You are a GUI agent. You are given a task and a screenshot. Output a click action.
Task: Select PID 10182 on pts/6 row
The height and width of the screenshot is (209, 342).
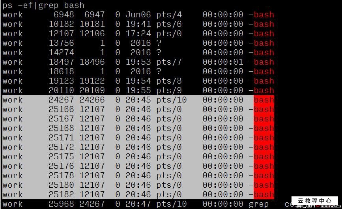[x=61, y=24]
